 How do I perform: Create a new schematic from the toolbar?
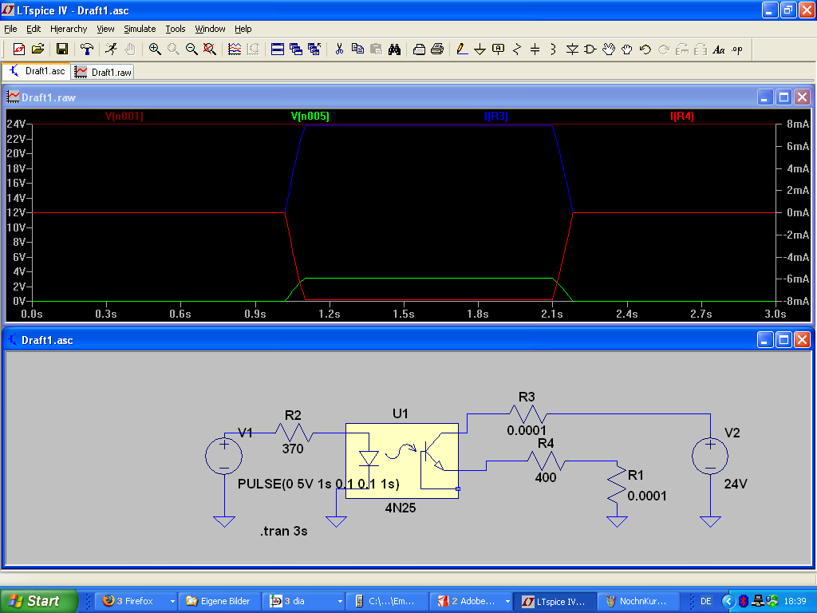click(19, 49)
